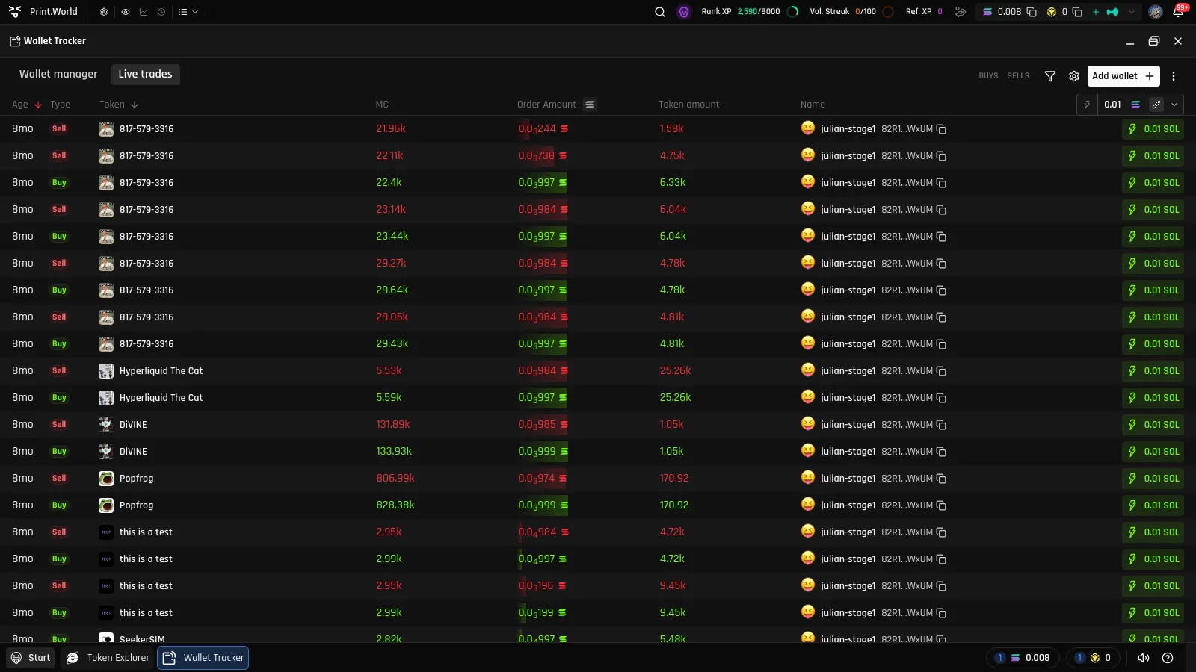Copy wallet address on Hyperliquid The Cat 5.53k row

[941, 371]
